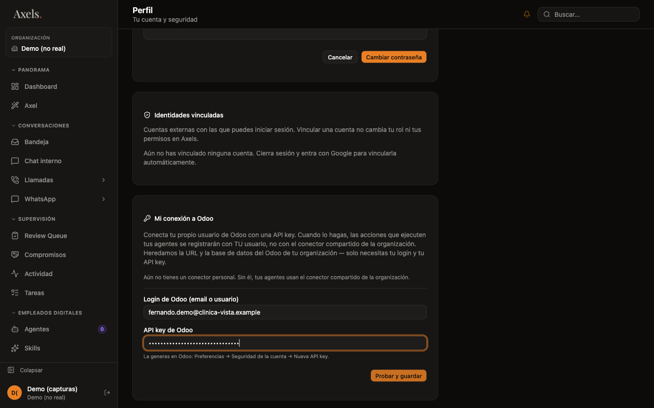The height and width of the screenshot is (408, 654).
Task: Click the Perfil page title
Action: (x=143, y=10)
